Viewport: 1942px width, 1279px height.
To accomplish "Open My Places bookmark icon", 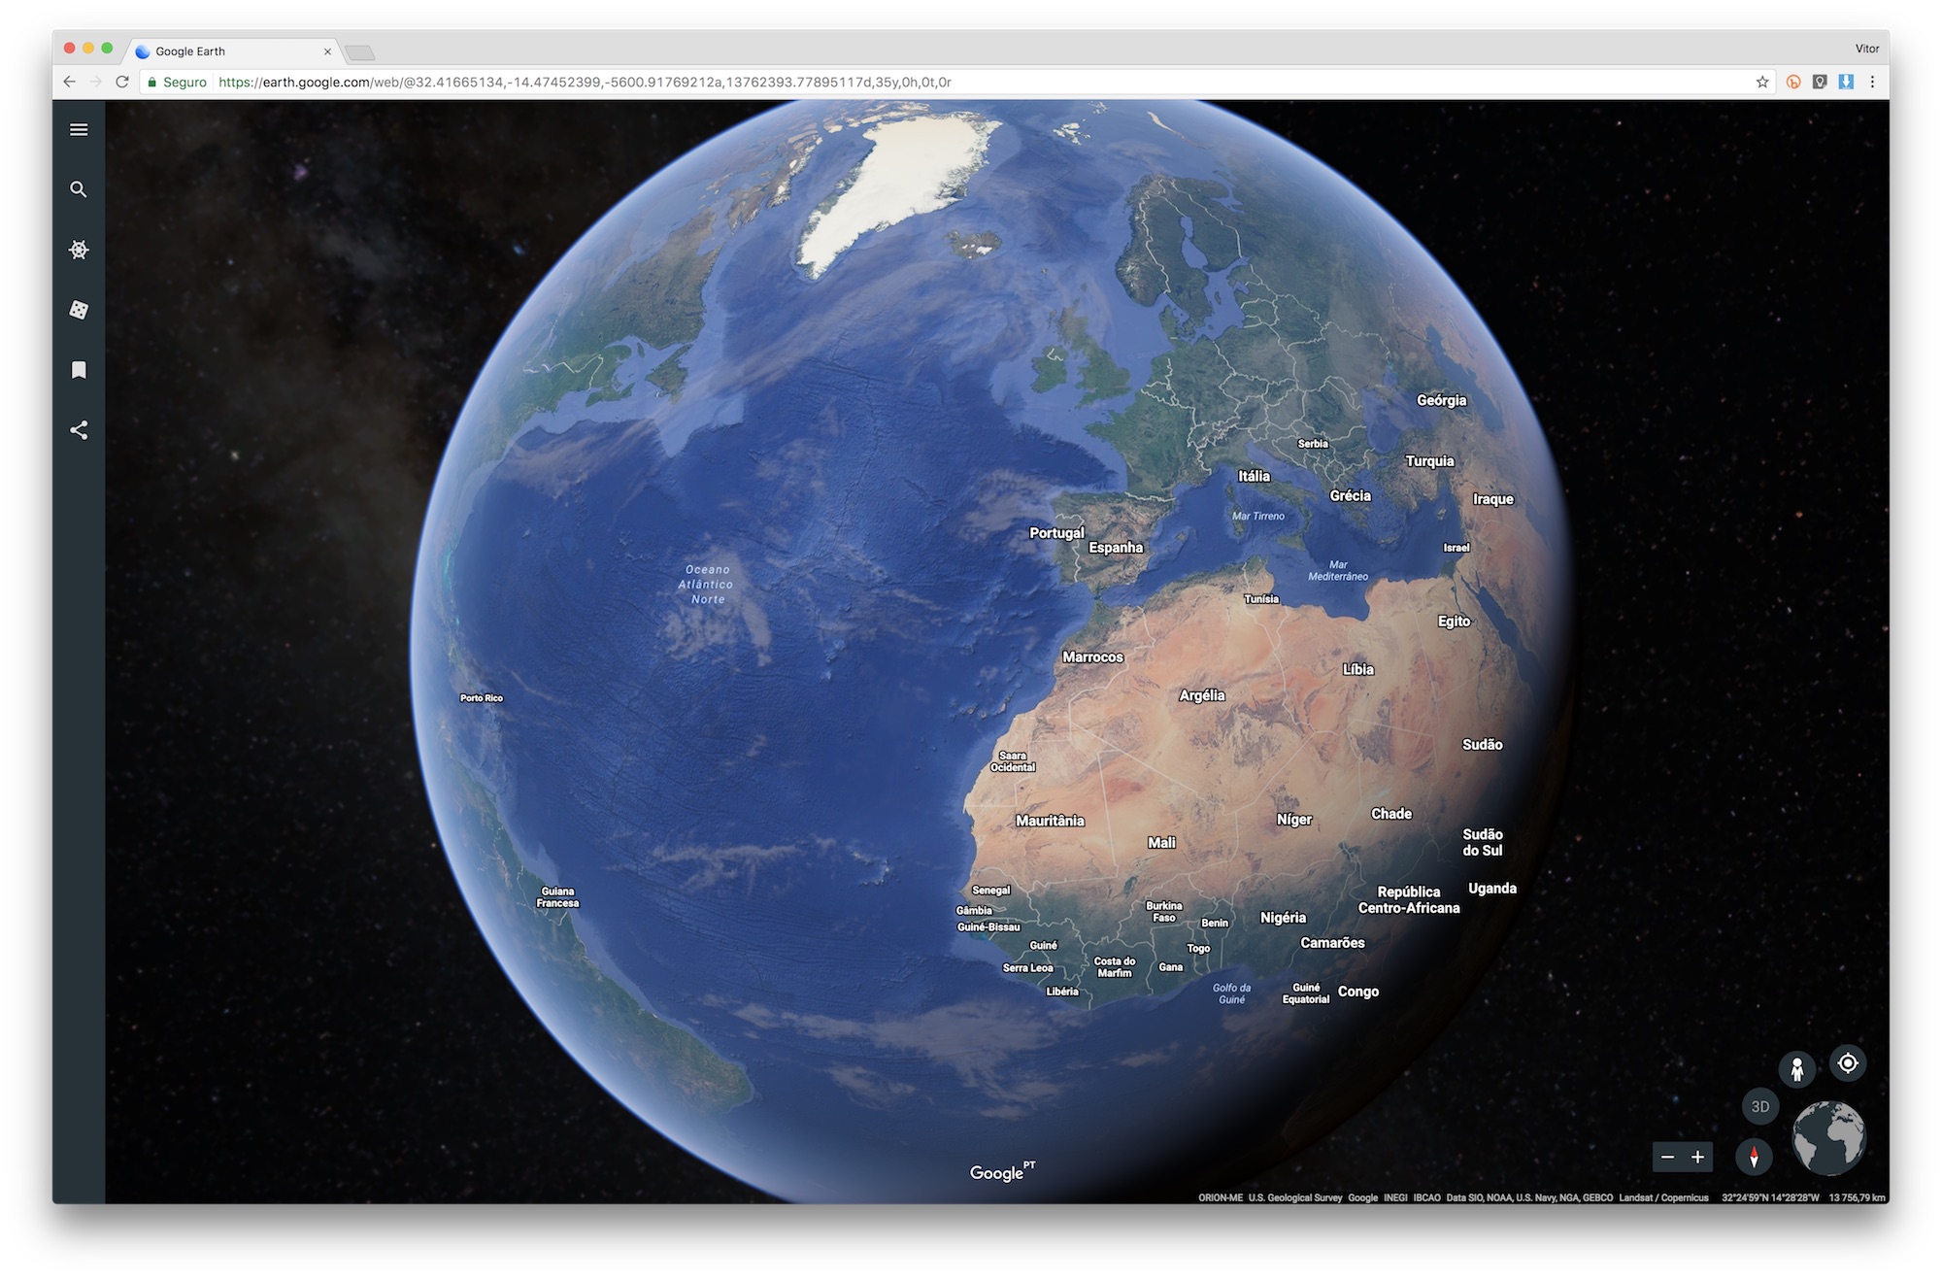I will [x=79, y=370].
